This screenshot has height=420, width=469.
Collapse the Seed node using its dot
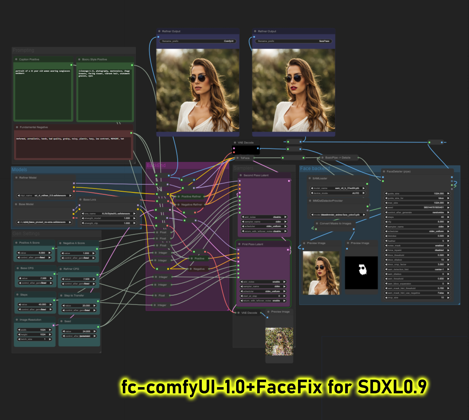coord(61,321)
